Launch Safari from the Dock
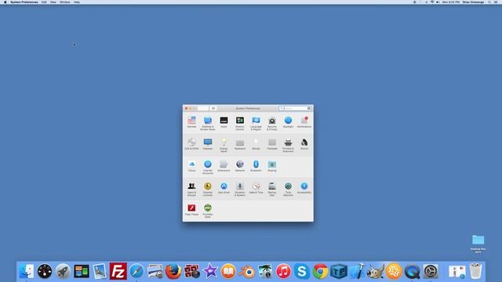 tap(136, 271)
